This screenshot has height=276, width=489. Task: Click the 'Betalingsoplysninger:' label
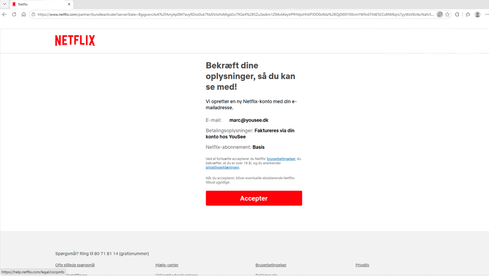point(229,131)
